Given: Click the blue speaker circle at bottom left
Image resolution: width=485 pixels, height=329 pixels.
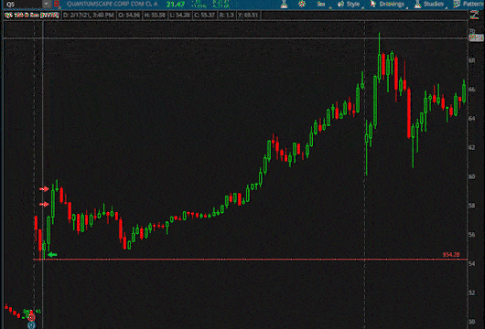Looking at the screenshot, I should [x=31, y=325].
